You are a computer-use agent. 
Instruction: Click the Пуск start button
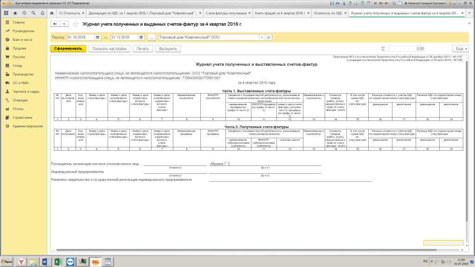[6, 261]
